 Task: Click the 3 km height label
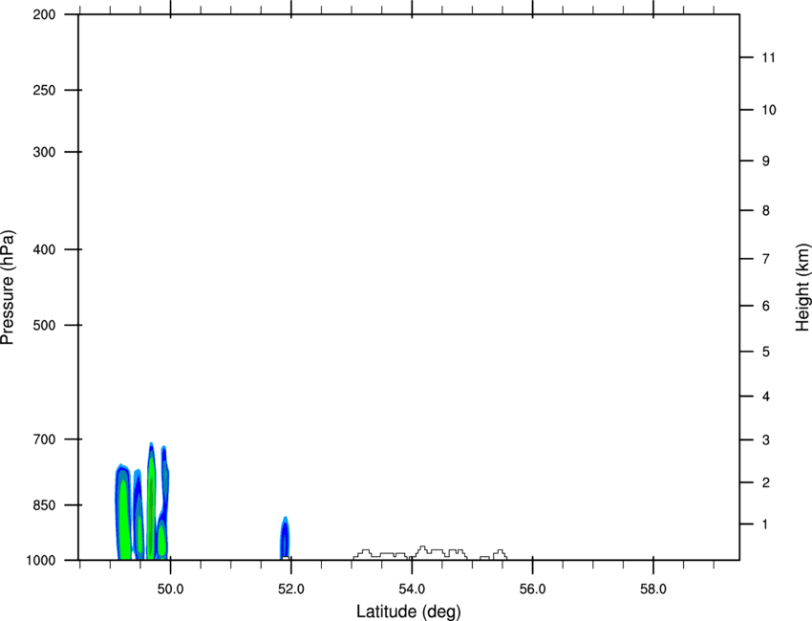coord(765,440)
